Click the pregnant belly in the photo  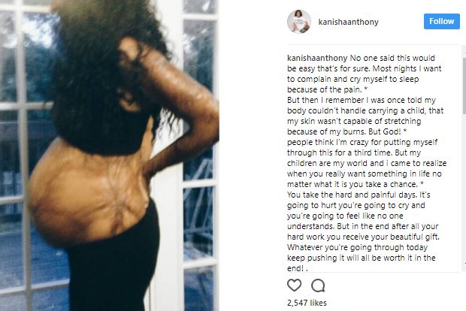click(x=86, y=193)
